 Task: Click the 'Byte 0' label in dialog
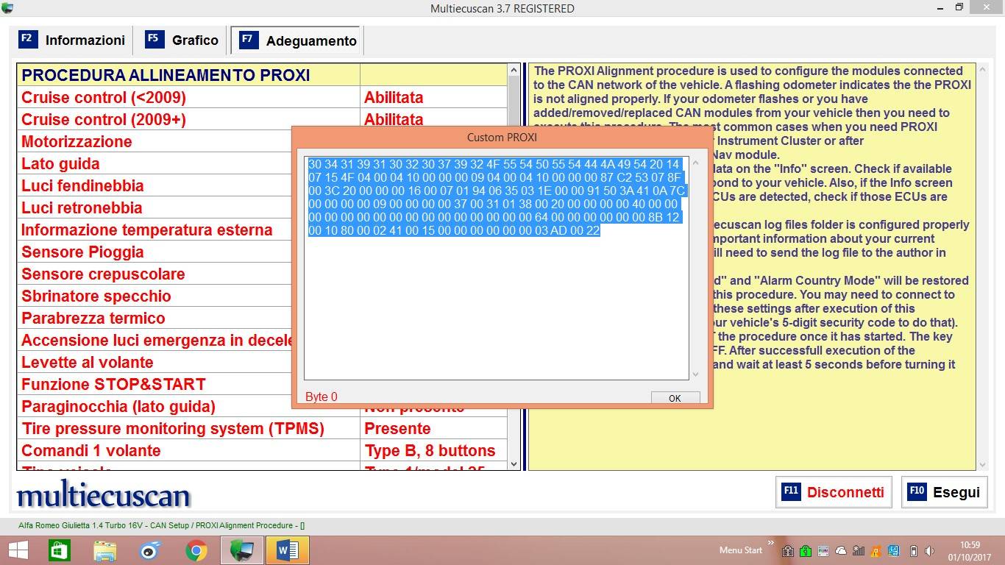click(x=322, y=397)
